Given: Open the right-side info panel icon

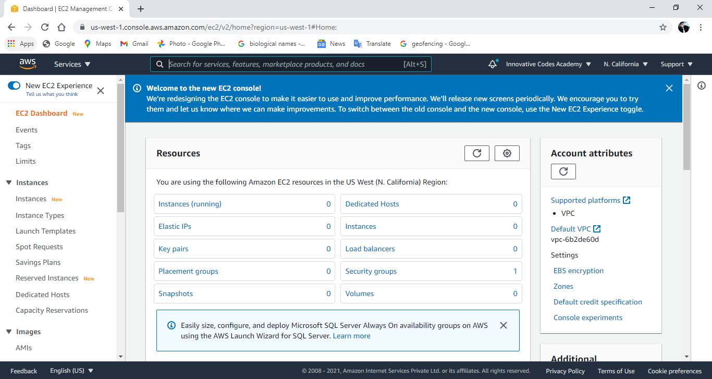Looking at the screenshot, I should [x=702, y=85].
